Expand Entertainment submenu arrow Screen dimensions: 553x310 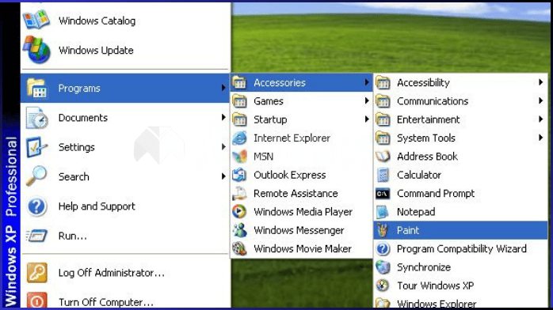(x=540, y=119)
